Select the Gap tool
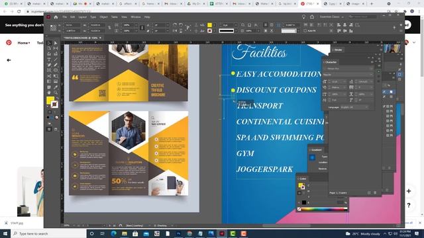This screenshot has width=424, height=238. (x=56, y=48)
